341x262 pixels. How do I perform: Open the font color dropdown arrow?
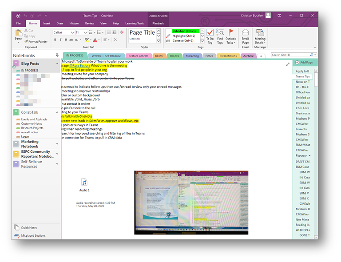pos(99,40)
